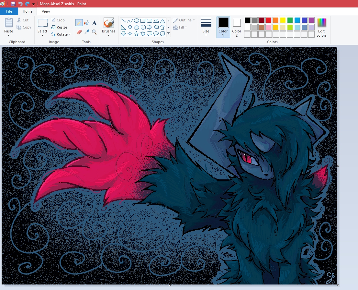The height and width of the screenshot is (290, 358).
Task: Select the Text tool
Action: pyautogui.click(x=94, y=23)
